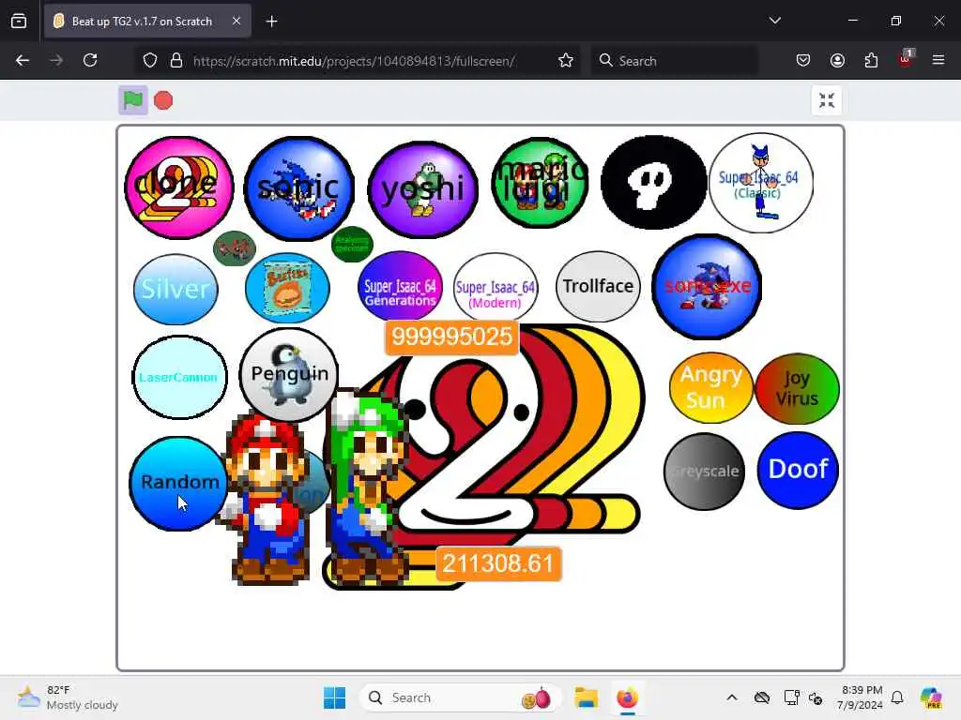Image resolution: width=961 pixels, height=720 pixels.
Task: Switch to Beat up TG2 v.1.7 tab
Action: click(147, 21)
